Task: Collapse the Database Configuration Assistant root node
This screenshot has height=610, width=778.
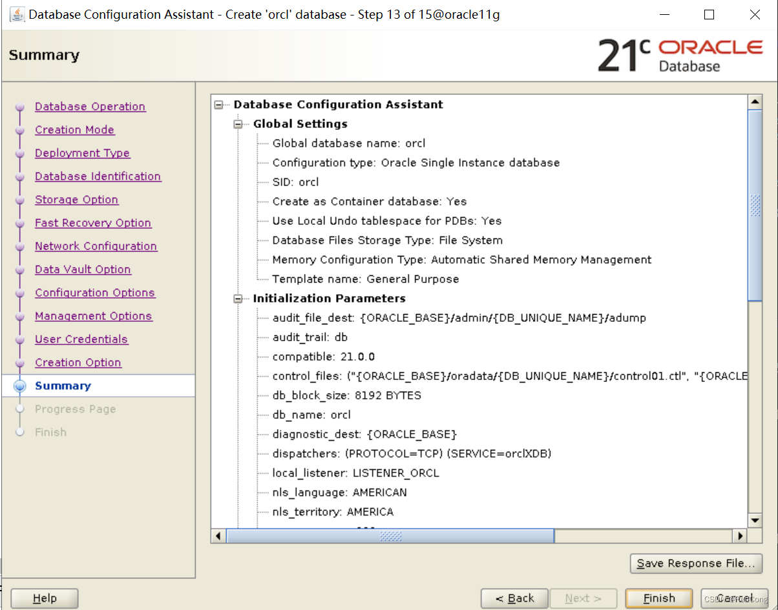Action: (219, 105)
